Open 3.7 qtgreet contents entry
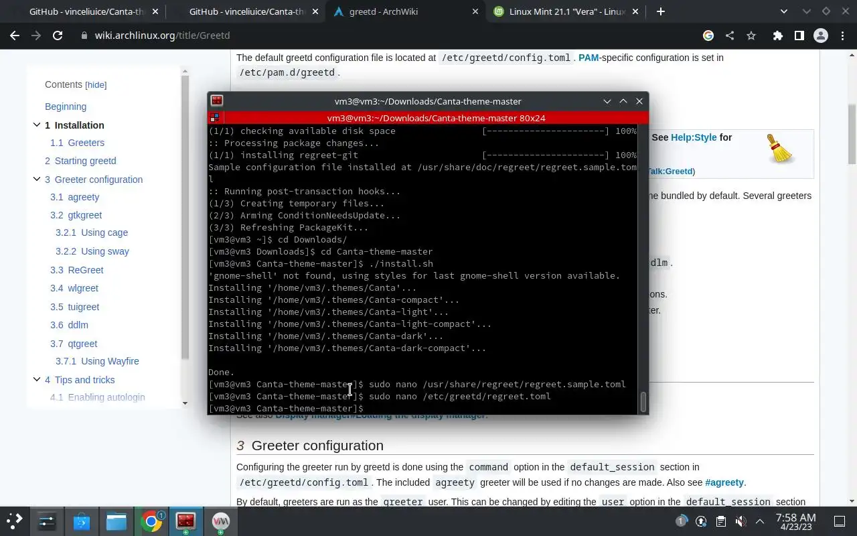Image resolution: width=857 pixels, height=536 pixels. (x=74, y=344)
